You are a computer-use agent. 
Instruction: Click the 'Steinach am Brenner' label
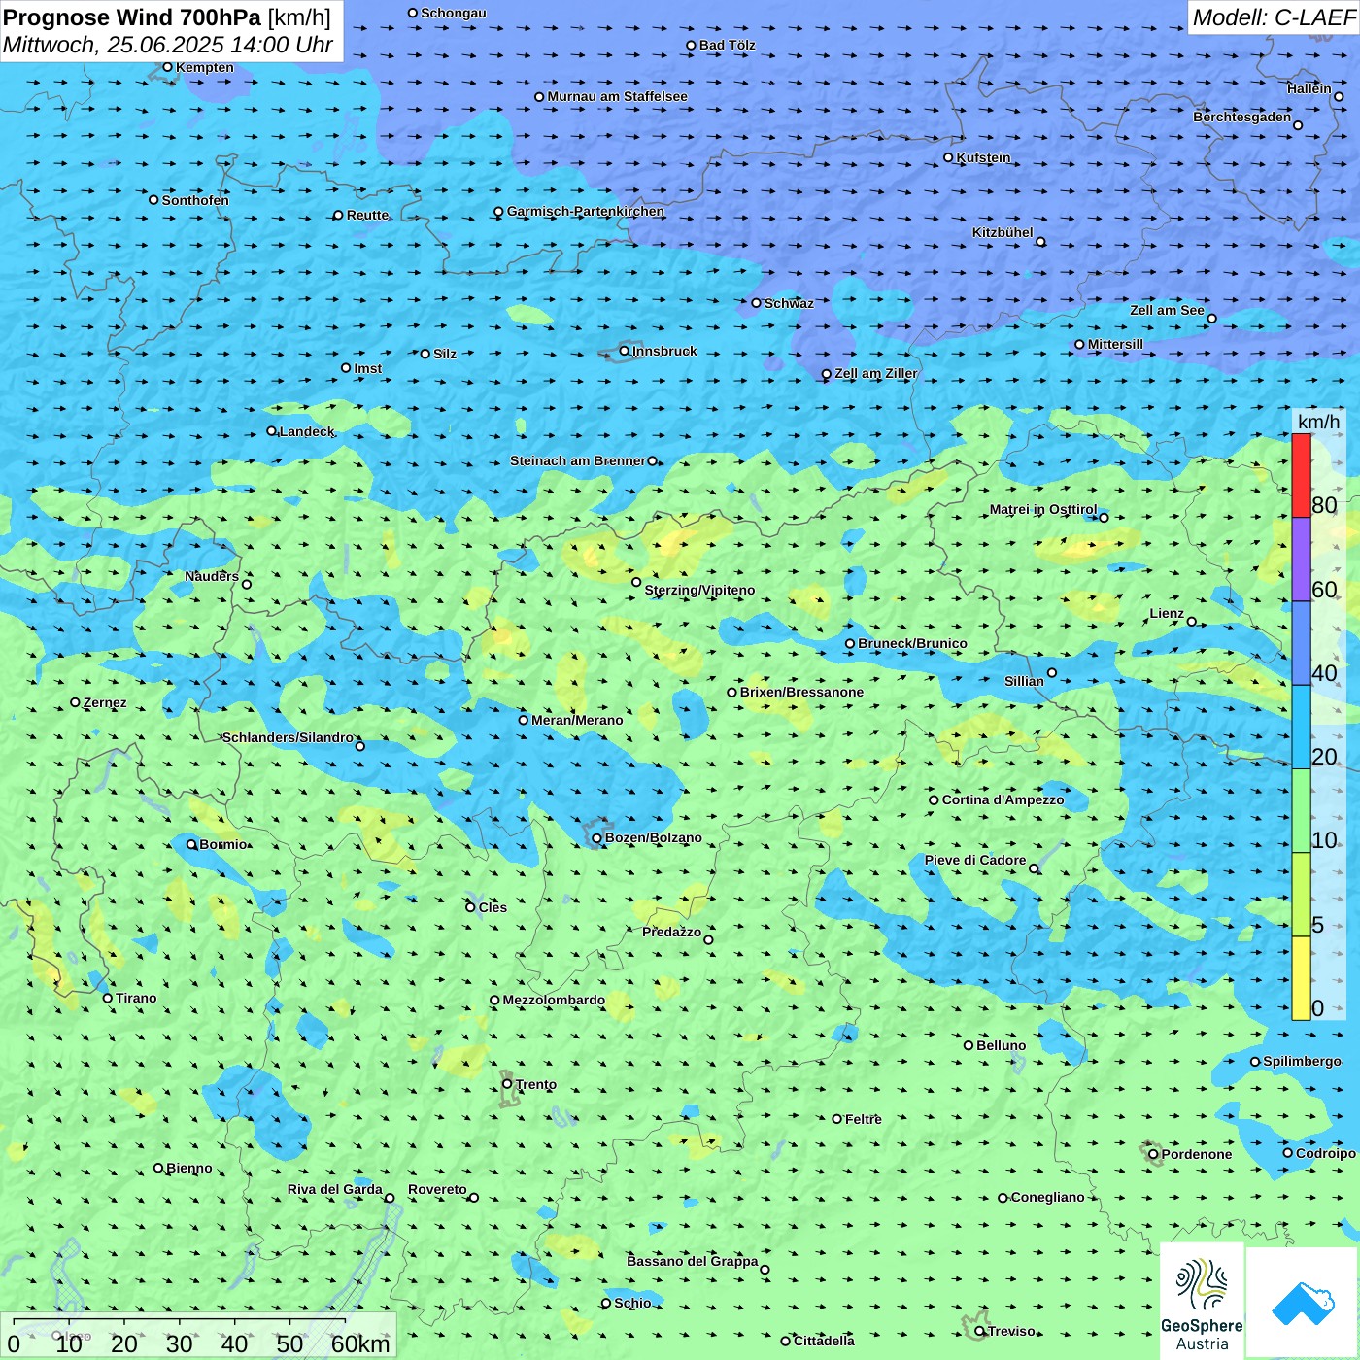578,460
